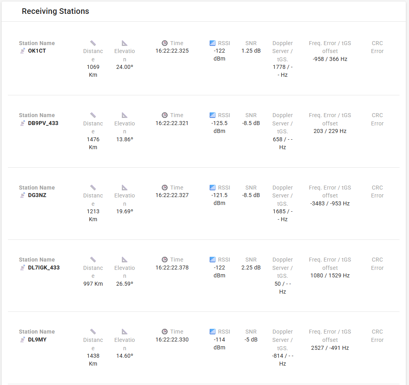Click the RSSI signal icon for DL9MY
Viewport: 409px width, 385px height.
click(x=212, y=332)
